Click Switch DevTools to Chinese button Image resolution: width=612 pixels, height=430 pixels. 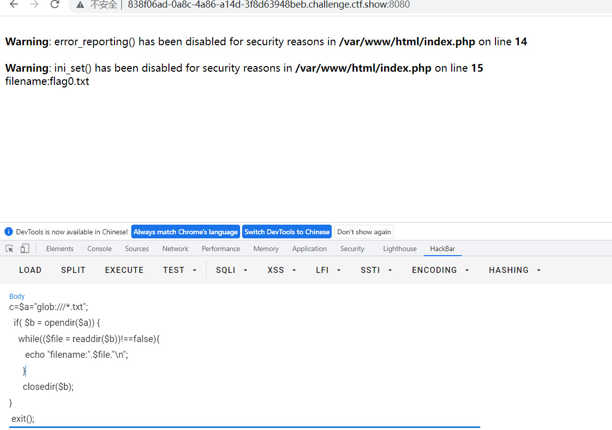point(287,232)
